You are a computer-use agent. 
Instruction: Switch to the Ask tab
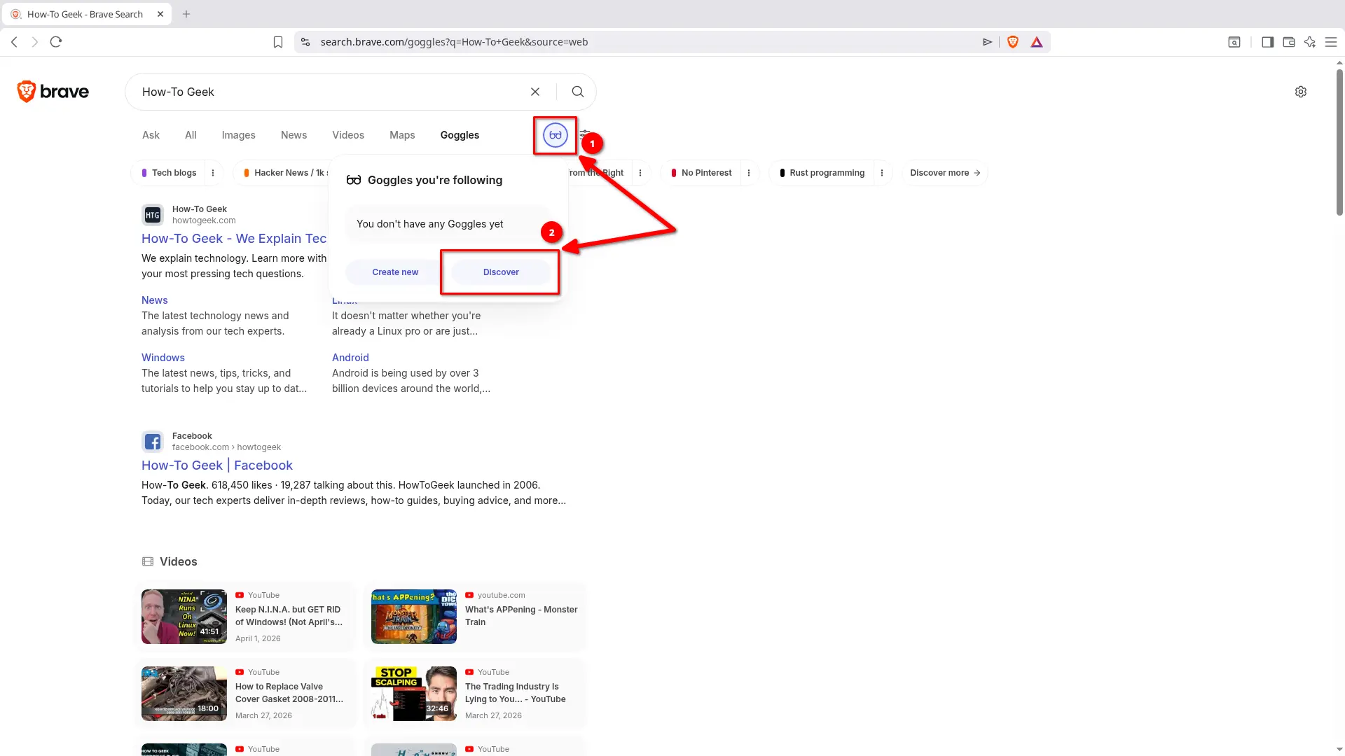coord(151,135)
